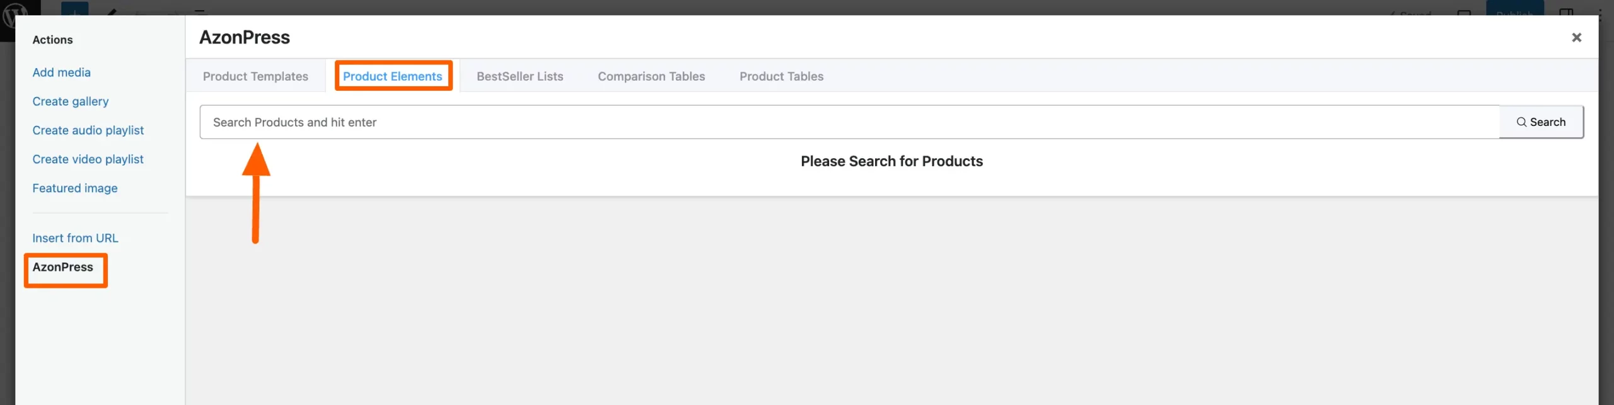The width and height of the screenshot is (1614, 405).
Task: Select AzonPress in the Actions sidebar
Action: (x=65, y=267)
